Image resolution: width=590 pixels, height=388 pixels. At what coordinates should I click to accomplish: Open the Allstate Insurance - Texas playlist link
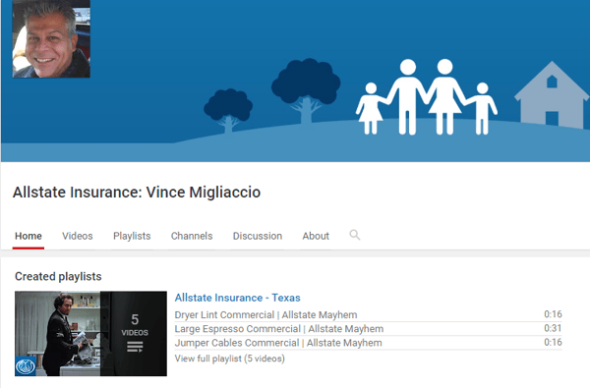[x=237, y=298]
